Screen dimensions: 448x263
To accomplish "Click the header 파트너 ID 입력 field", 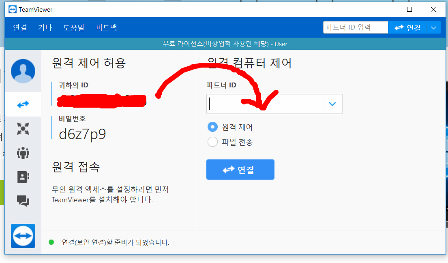I will point(356,28).
